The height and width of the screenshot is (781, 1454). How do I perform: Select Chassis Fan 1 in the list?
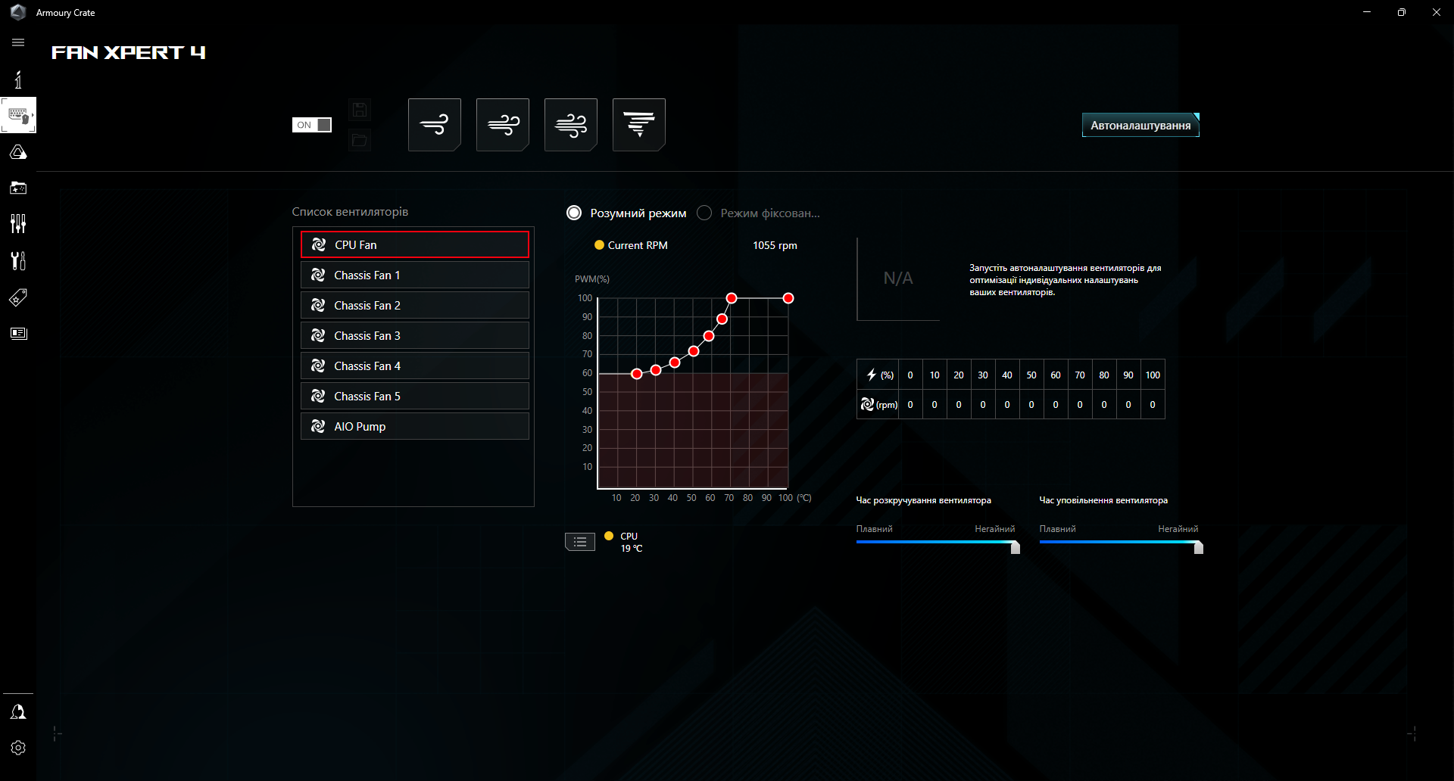click(415, 275)
